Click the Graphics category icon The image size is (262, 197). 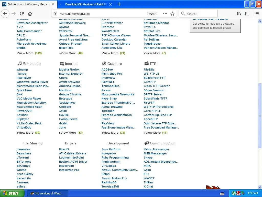coord(104,63)
